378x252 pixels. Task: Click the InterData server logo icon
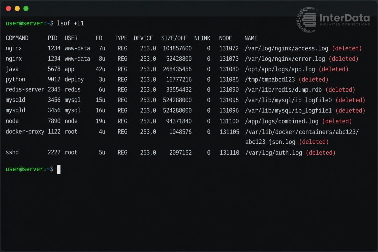(307, 20)
